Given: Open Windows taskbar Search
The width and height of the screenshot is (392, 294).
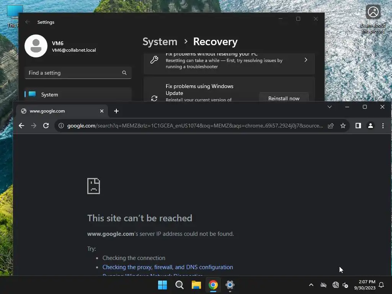Looking at the screenshot, I should tap(179, 285).
